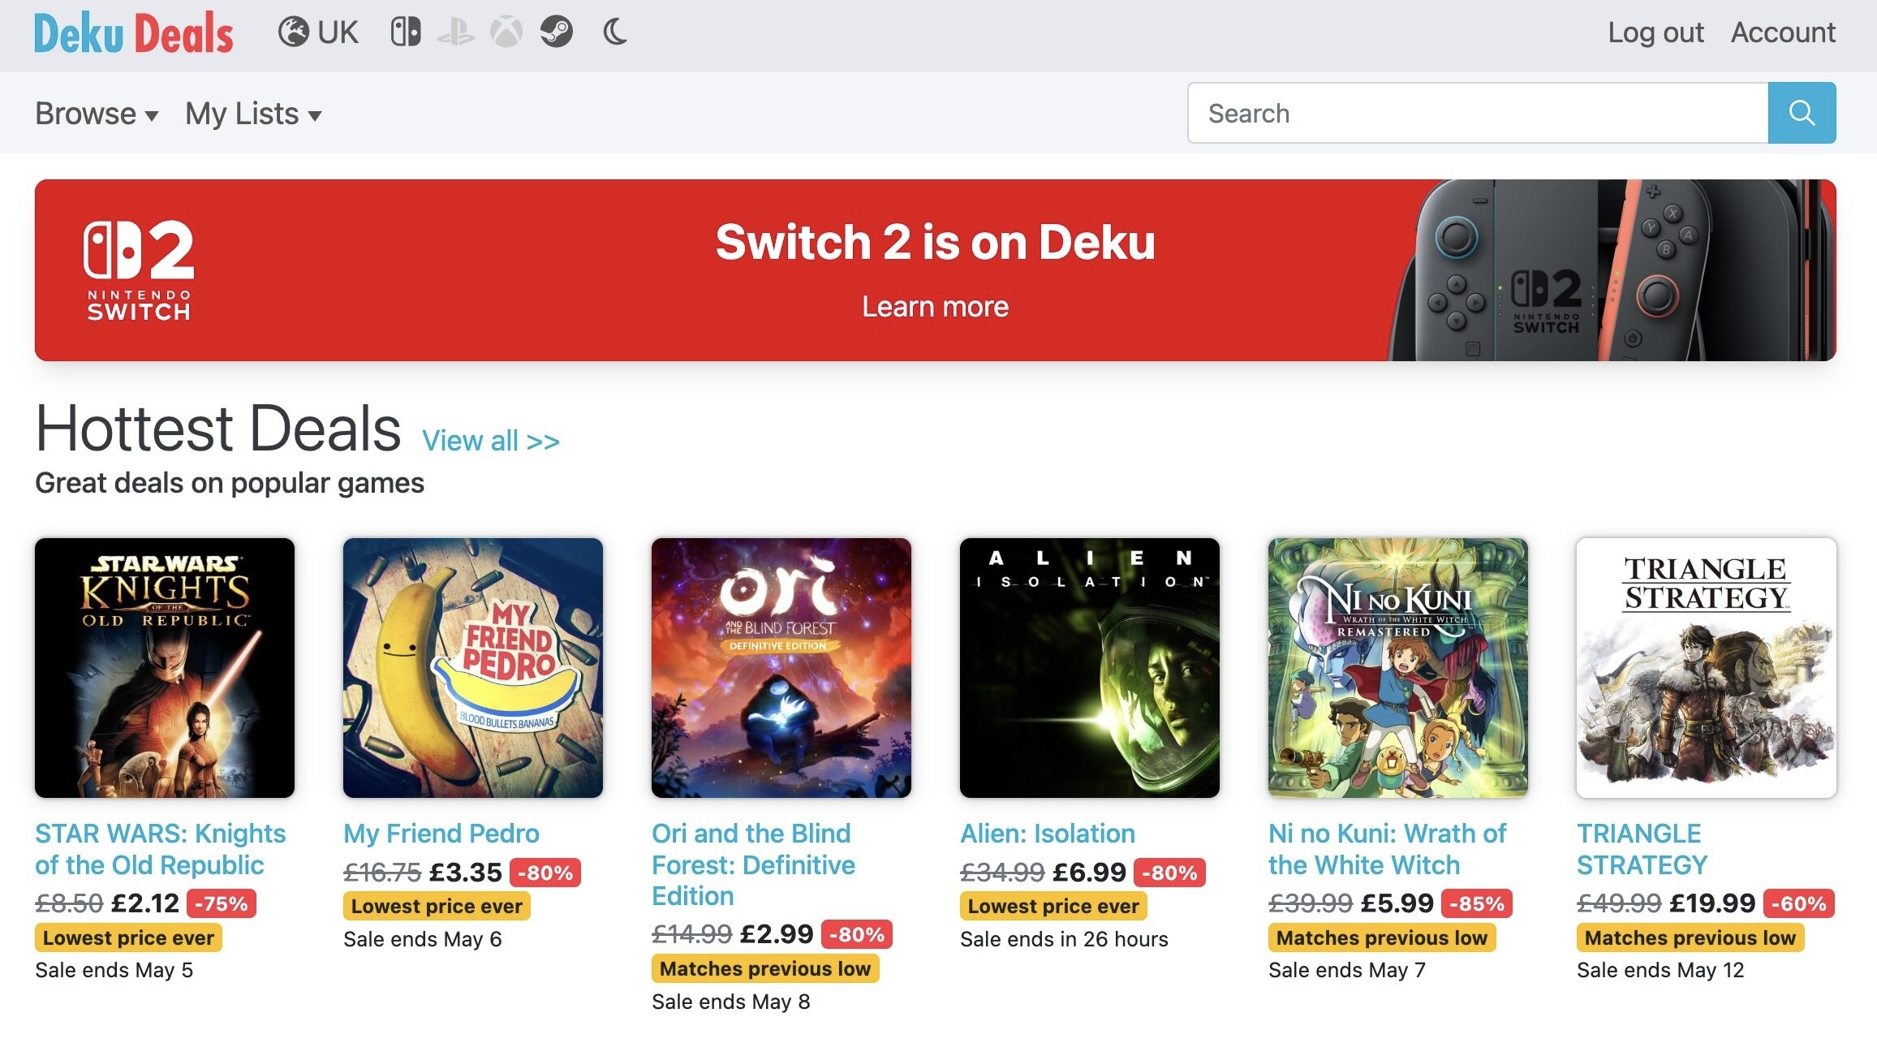Select the PlayStation platform icon
1877x1056 pixels.
(456, 32)
